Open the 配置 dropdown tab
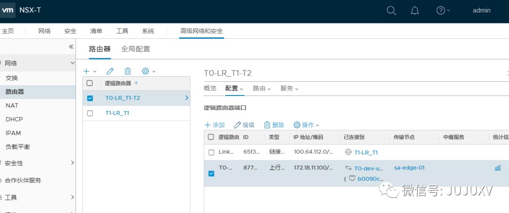The height and width of the screenshot is (213, 509). (x=234, y=88)
